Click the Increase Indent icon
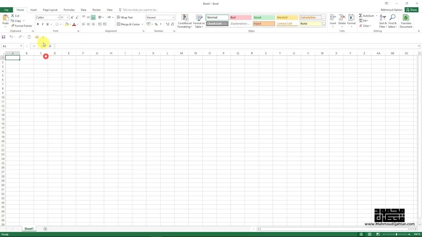Image resolution: width=422 pixels, height=237 pixels. tap(105, 24)
